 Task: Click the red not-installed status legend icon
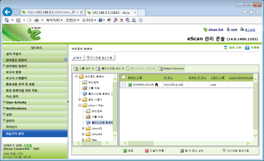pyautogui.click(x=147, y=151)
